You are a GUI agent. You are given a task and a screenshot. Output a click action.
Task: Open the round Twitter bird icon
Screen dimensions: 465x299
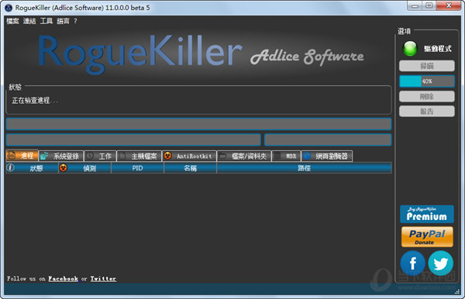point(441,263)
